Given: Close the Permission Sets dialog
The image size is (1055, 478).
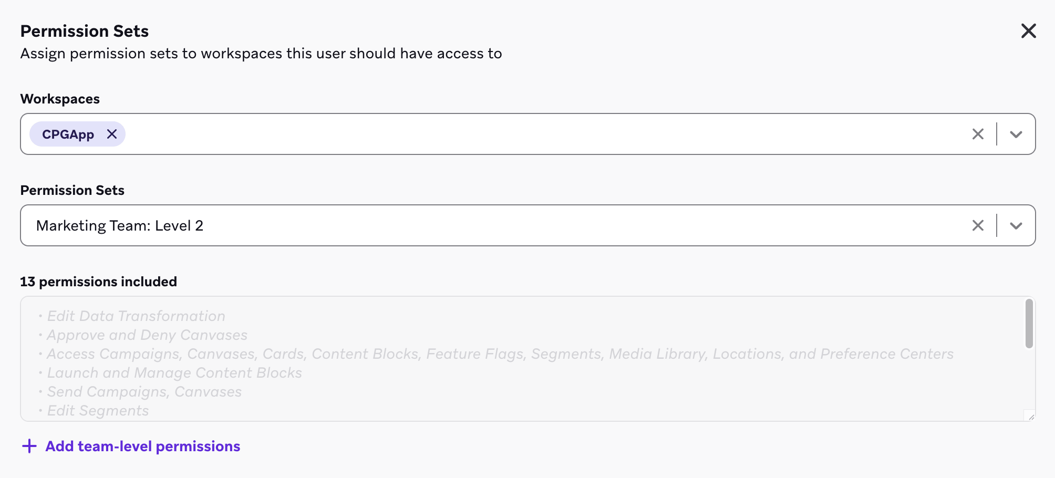Looking at the screenshot, I should 1028,30.
